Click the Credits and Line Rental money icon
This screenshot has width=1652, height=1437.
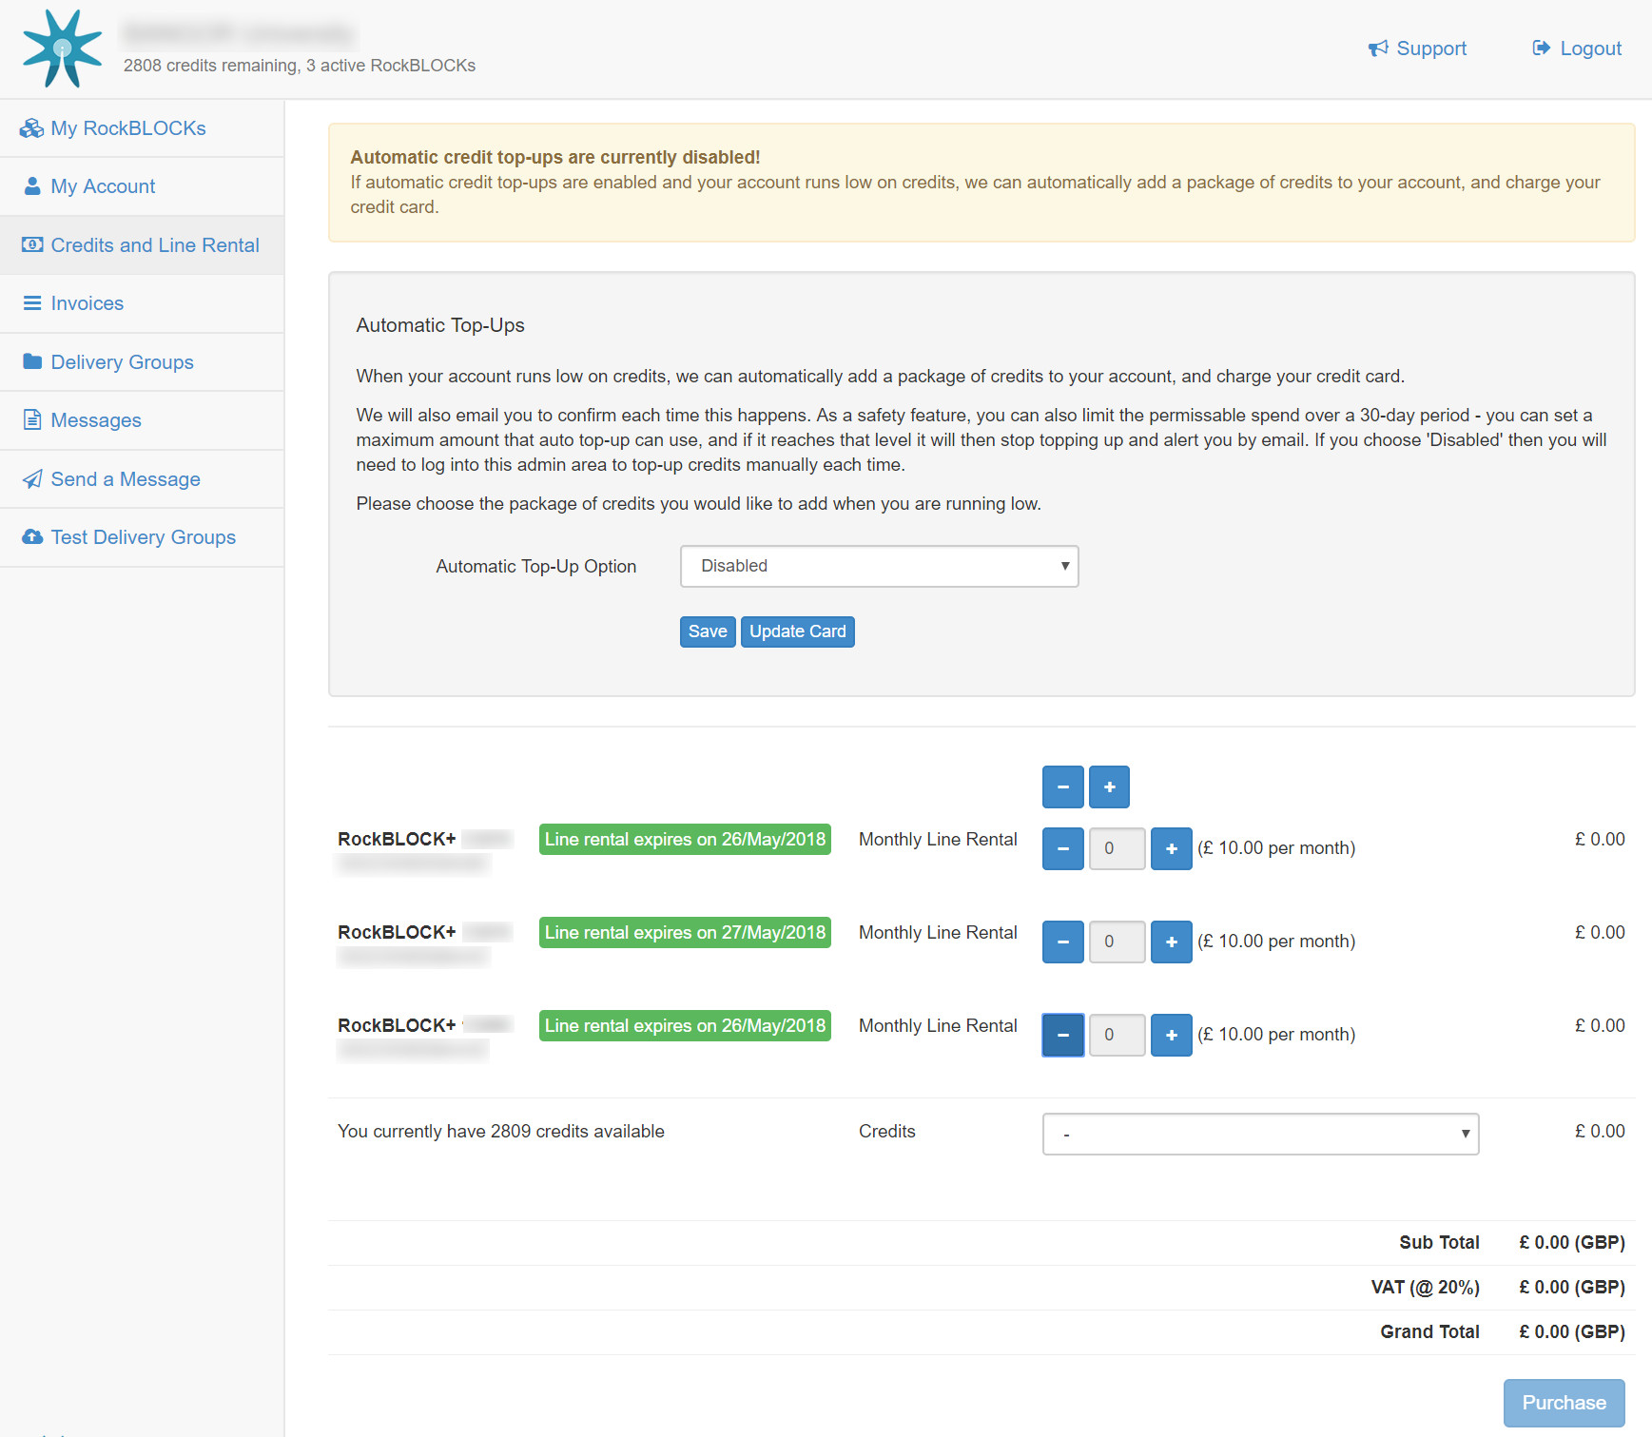32,245
